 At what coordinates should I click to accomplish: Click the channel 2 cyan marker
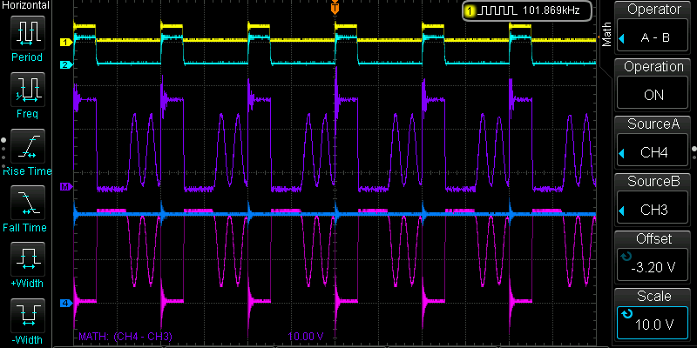point(66,65)
